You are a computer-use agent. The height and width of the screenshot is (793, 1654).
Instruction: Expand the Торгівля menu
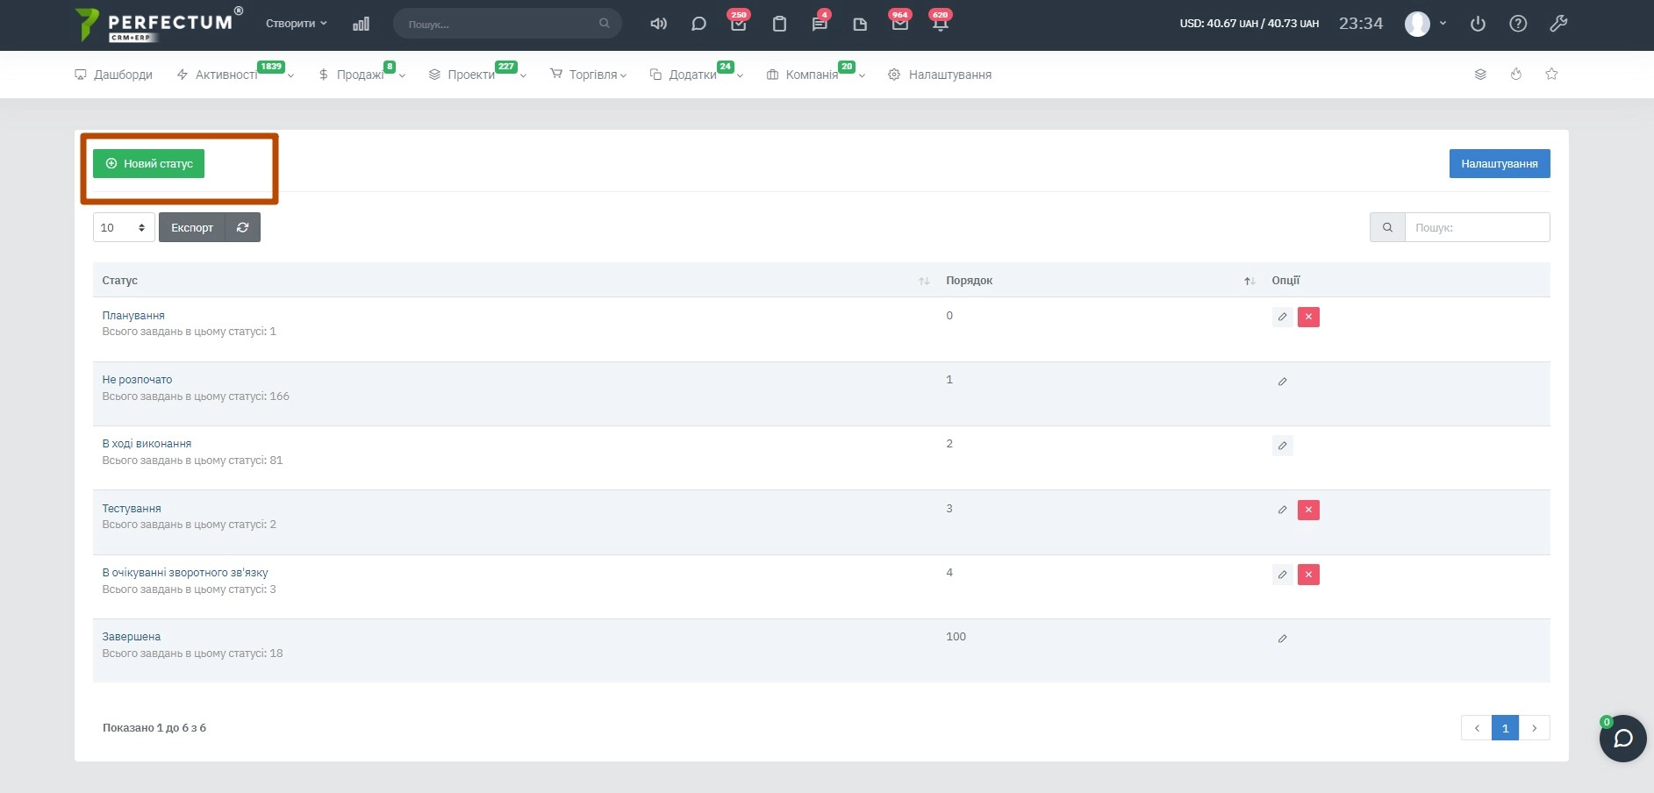589,75
